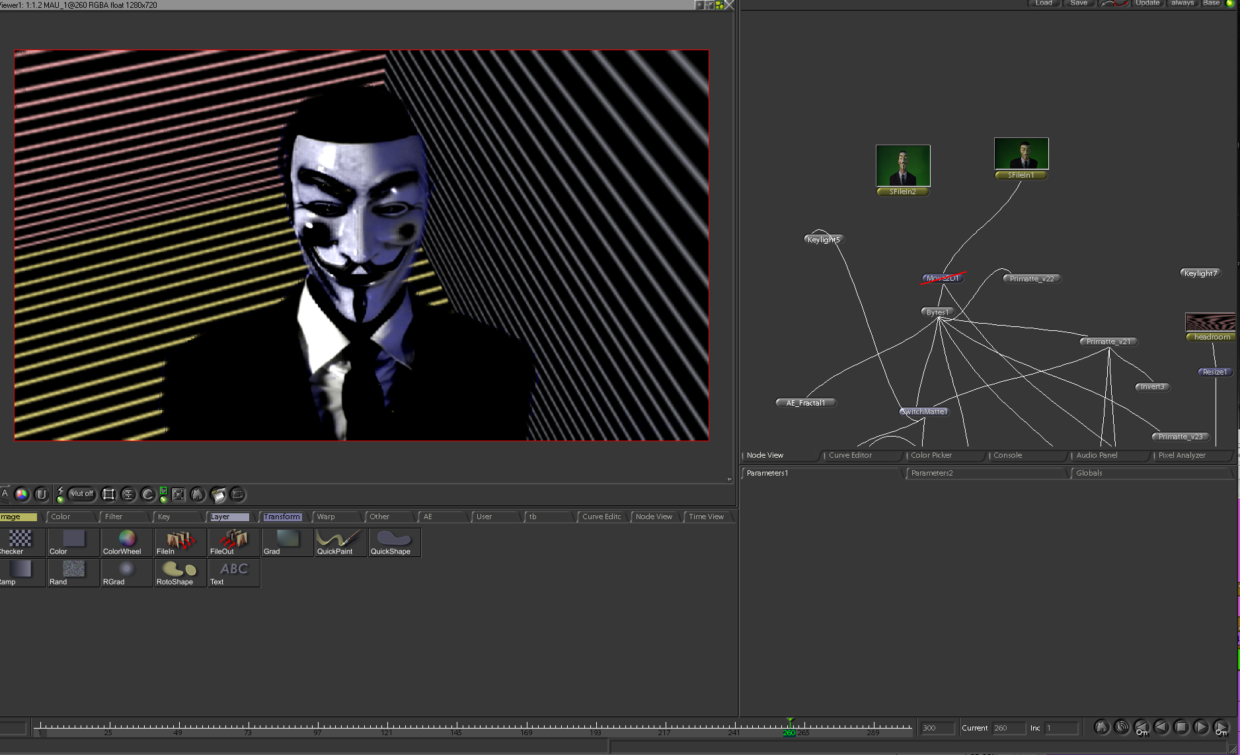Open the Filter tool tab
This screenshot has height=755, width=1240.
pos(126,517)
